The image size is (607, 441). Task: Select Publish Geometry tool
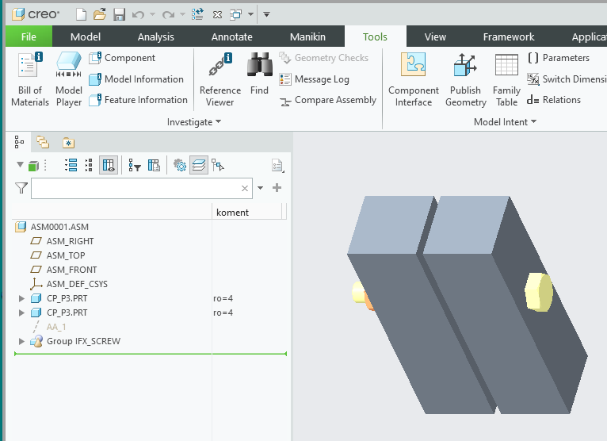tap(465, 79)
